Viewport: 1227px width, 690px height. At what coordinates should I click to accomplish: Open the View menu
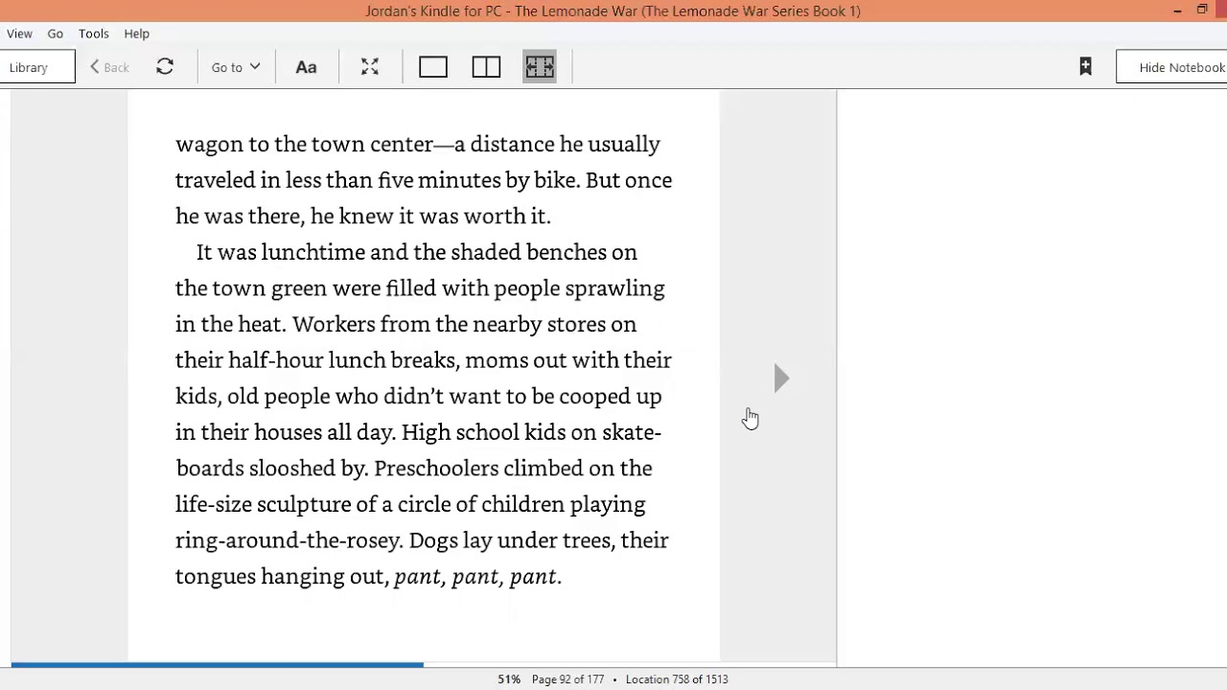pyautogui.click(x=19, y=34)
